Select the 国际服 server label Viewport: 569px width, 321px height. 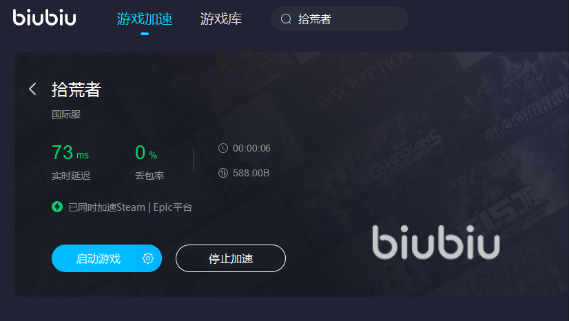click(66, 114)
